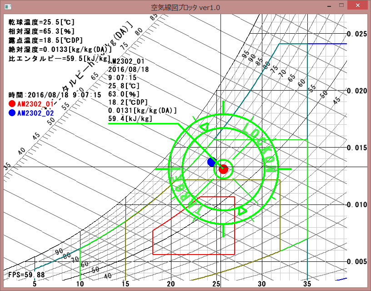
Task: Click the blue legend dot for AM2302_02
Action: [x=12, y=113]
